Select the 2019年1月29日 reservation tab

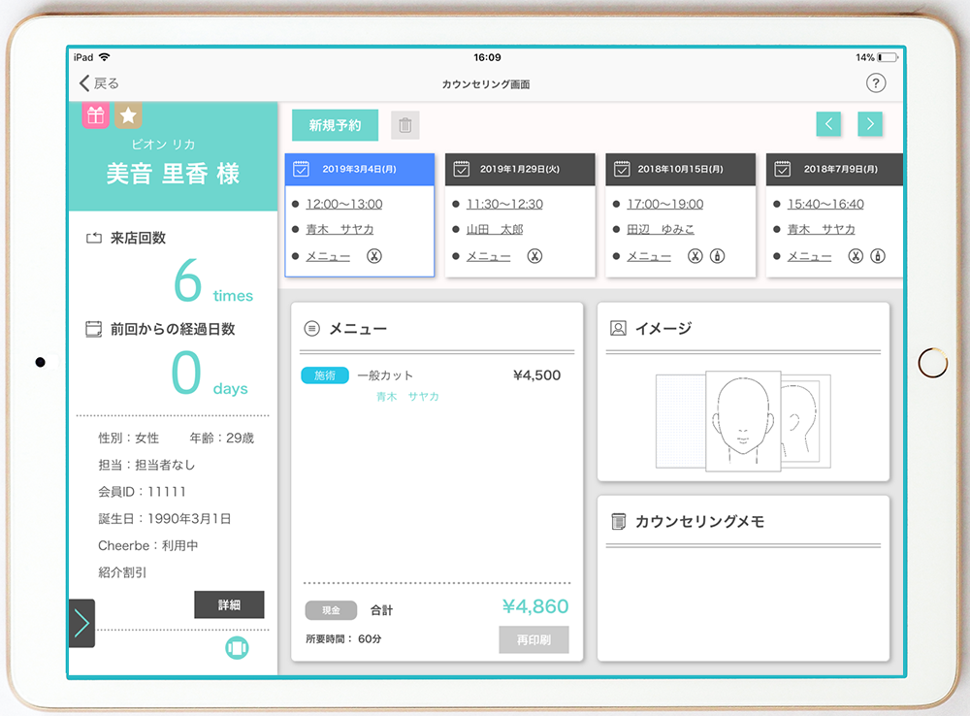click(x=520, y=169)
